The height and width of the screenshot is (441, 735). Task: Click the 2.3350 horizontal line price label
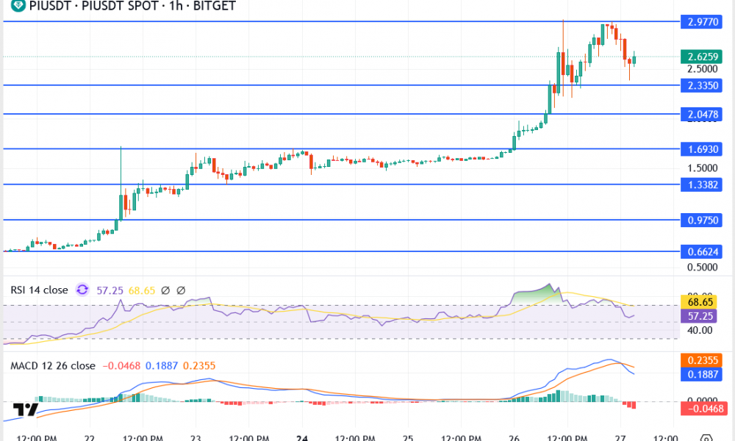[702, 85]
